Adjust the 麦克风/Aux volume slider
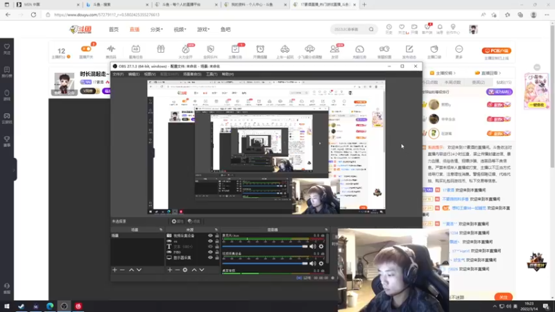 point(265,246)
